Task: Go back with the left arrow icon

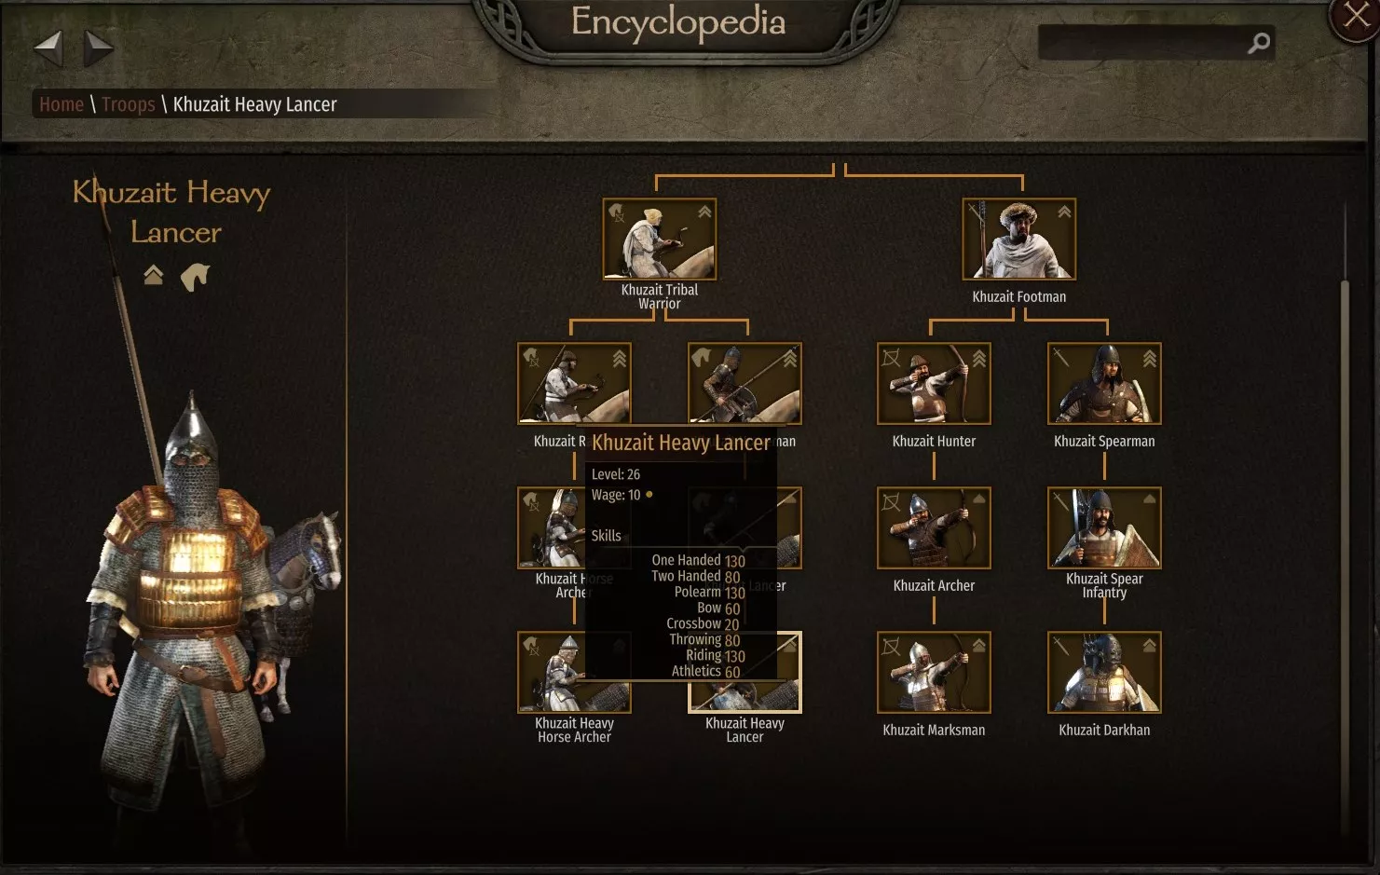Action: pos(48,48)
